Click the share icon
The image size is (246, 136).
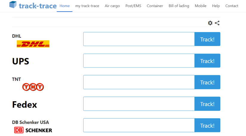click(217, 23)
